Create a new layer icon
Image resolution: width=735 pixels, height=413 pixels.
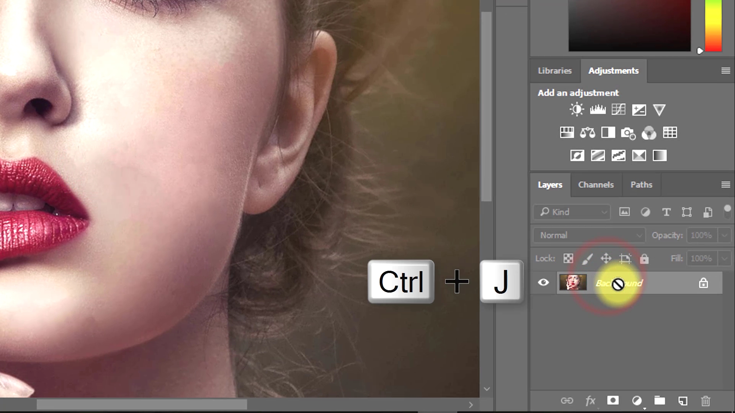click(x=683, y=401)
